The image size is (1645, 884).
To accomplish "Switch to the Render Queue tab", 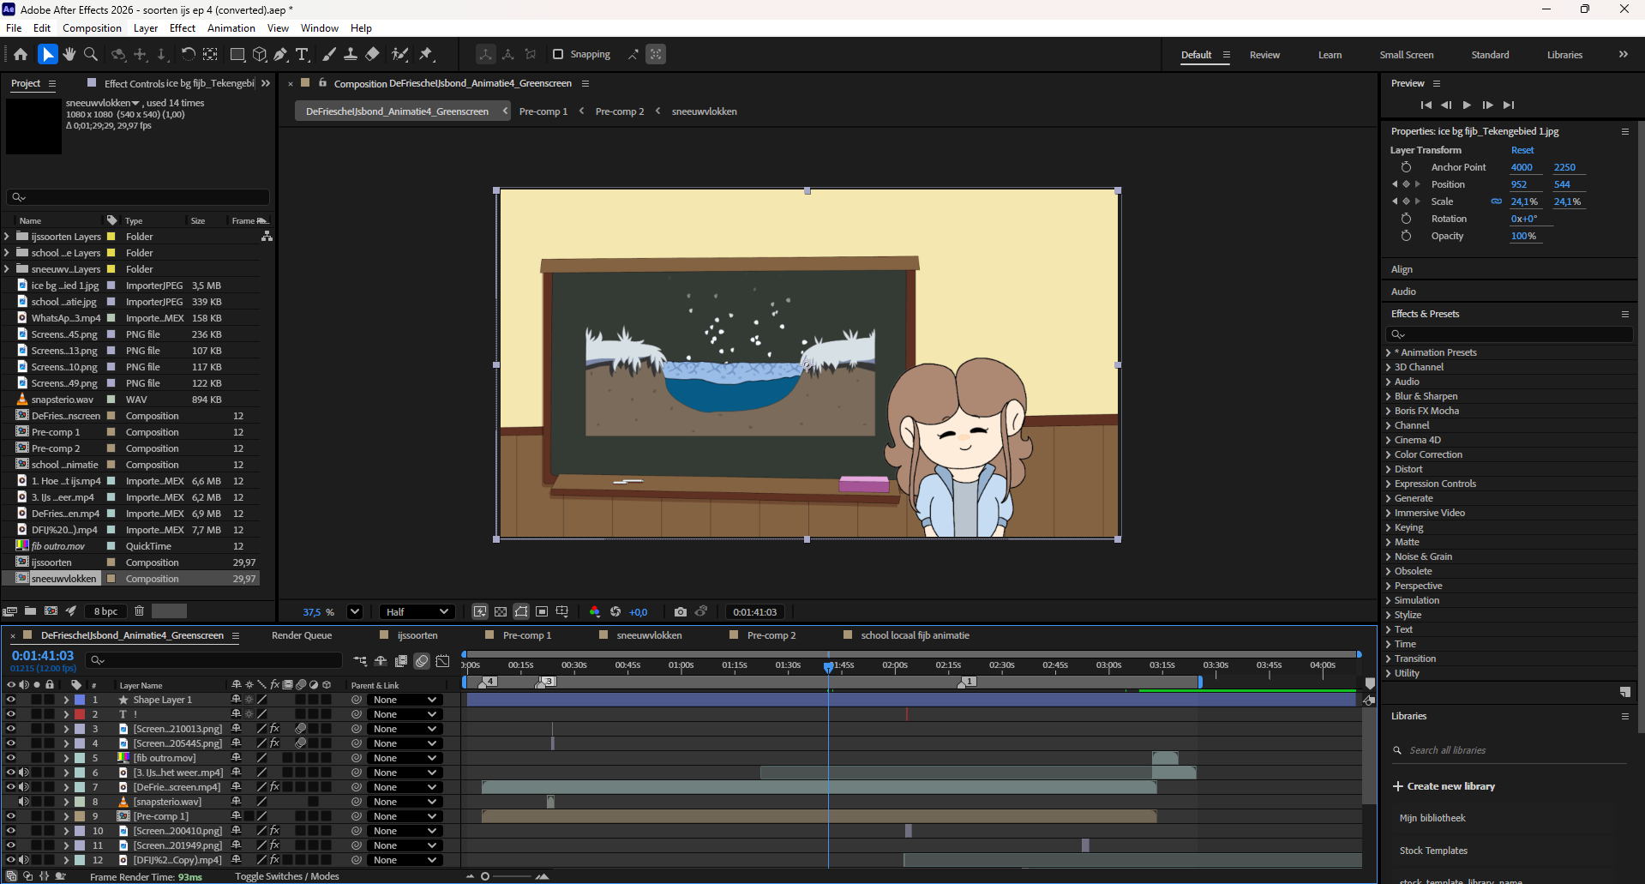I will (302, 635).
